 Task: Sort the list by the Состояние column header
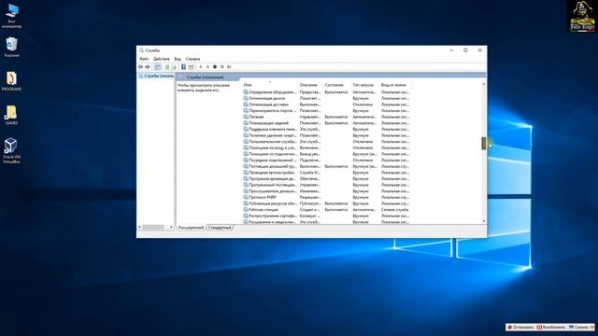pos(336,85)
